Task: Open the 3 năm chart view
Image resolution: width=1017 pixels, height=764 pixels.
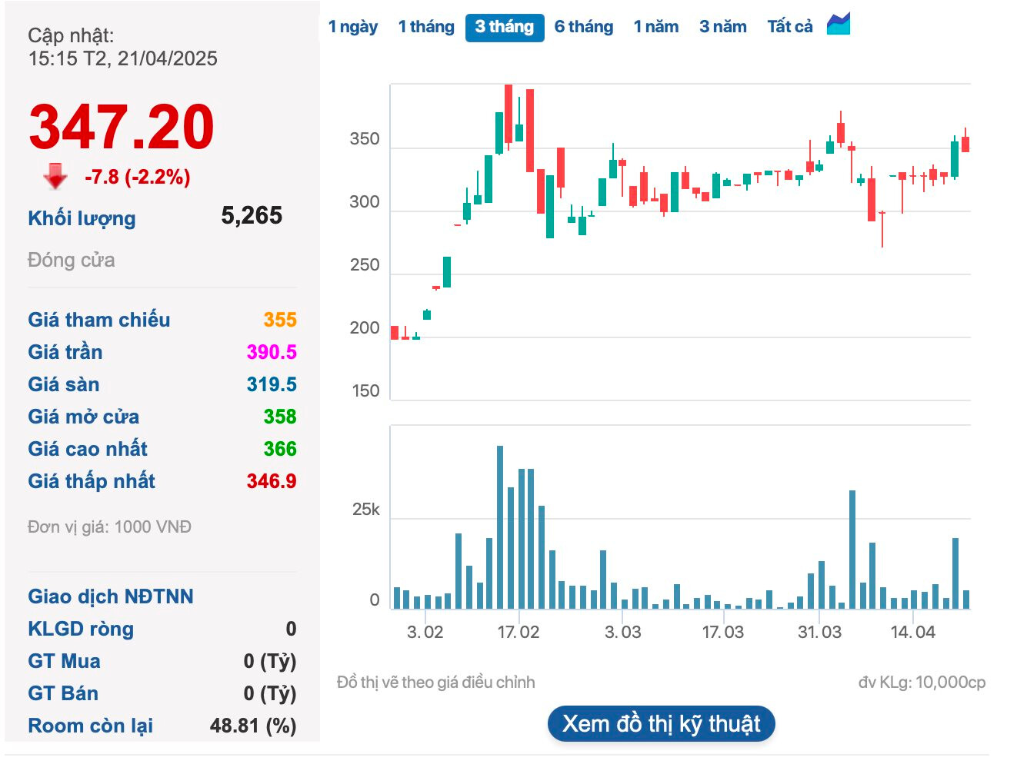Action: pyautogui.click(x=723, y=27)
